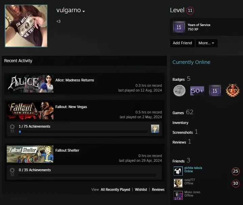Screen dimensions: 243x205
Task: Click Misko Jones's friend avatar
Action: pyautogui.click(x=178, y=196)
